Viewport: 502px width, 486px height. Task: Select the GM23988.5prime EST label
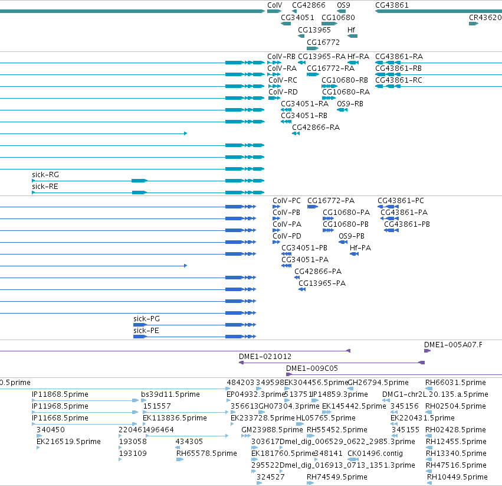click(x=272, y=430)
